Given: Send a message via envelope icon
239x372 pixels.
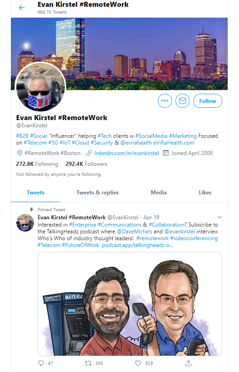Looking at the screenshot, I should click(182, 101).
